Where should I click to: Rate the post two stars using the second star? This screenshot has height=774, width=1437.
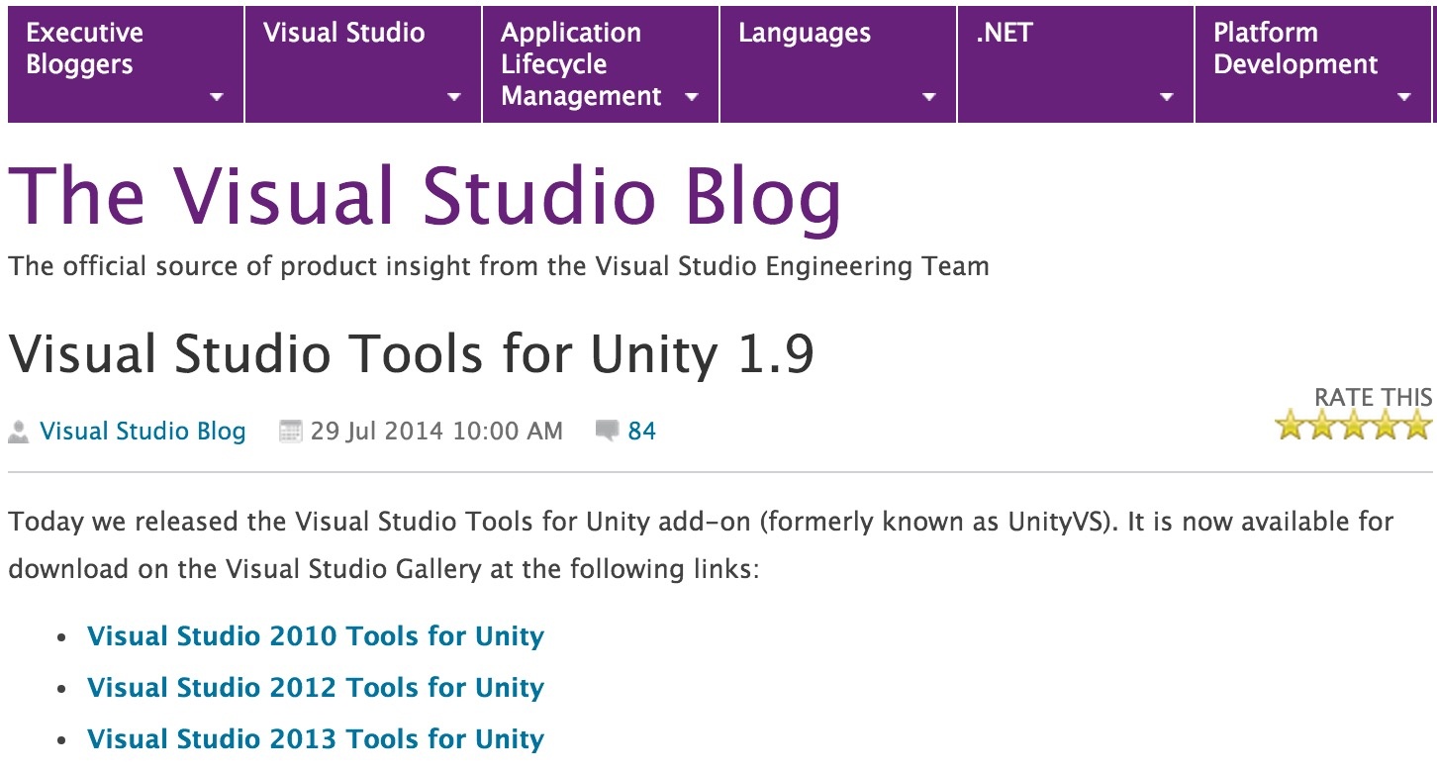pos(1321,426)
